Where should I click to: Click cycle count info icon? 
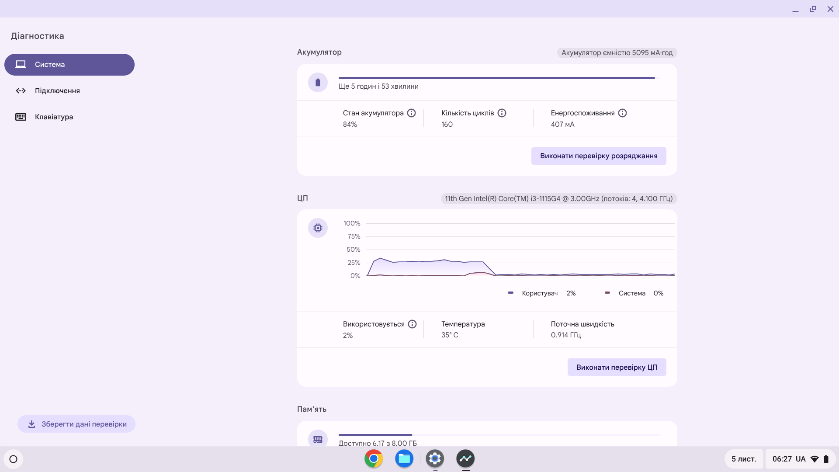pos(502,113)
